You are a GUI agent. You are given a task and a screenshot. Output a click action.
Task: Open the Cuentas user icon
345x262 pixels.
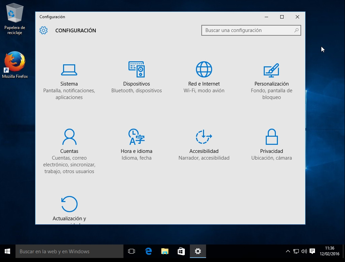point(69,137)
